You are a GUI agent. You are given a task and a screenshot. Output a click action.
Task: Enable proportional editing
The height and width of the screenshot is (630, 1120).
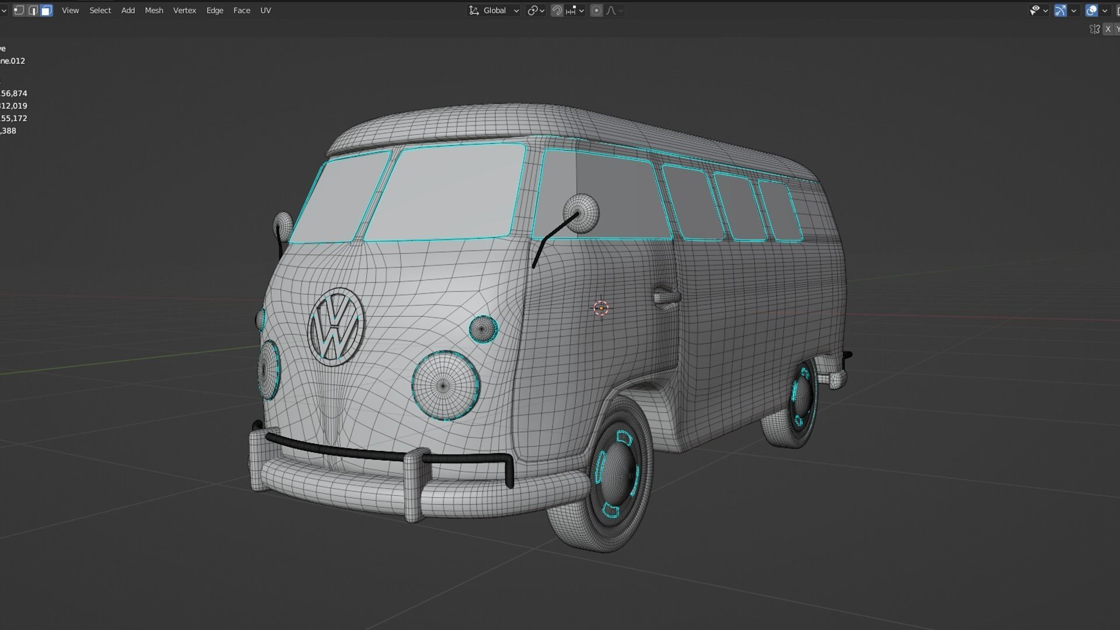click(x=596, y=10)
